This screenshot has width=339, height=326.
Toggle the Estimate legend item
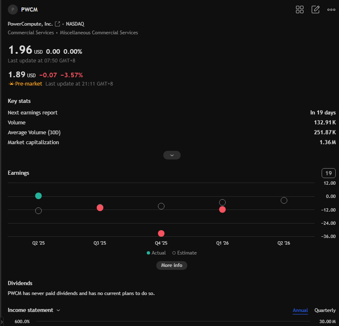coord(184,253)
